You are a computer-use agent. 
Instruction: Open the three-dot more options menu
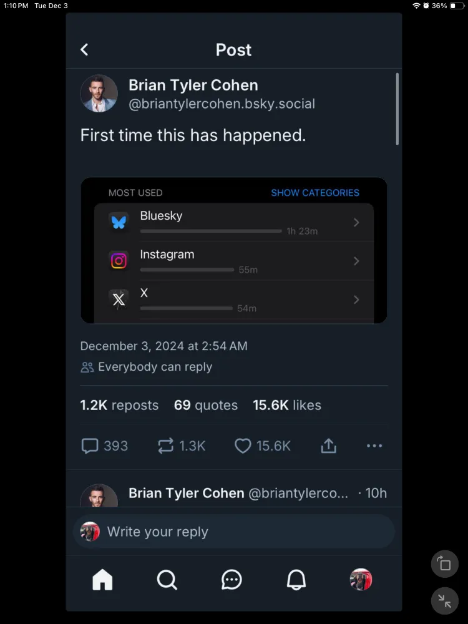click(374, 446)
